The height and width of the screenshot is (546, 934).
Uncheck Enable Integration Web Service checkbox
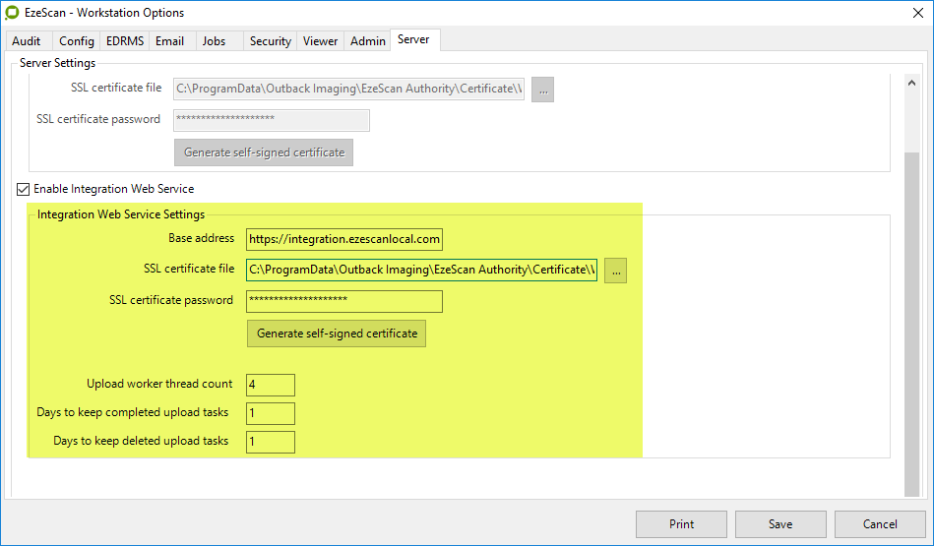click(24, 189)
